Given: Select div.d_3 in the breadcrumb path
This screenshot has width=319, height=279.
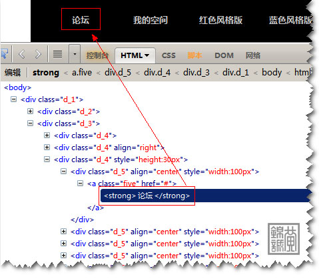Looking at the screenshot, I should (x=196, y=73).
